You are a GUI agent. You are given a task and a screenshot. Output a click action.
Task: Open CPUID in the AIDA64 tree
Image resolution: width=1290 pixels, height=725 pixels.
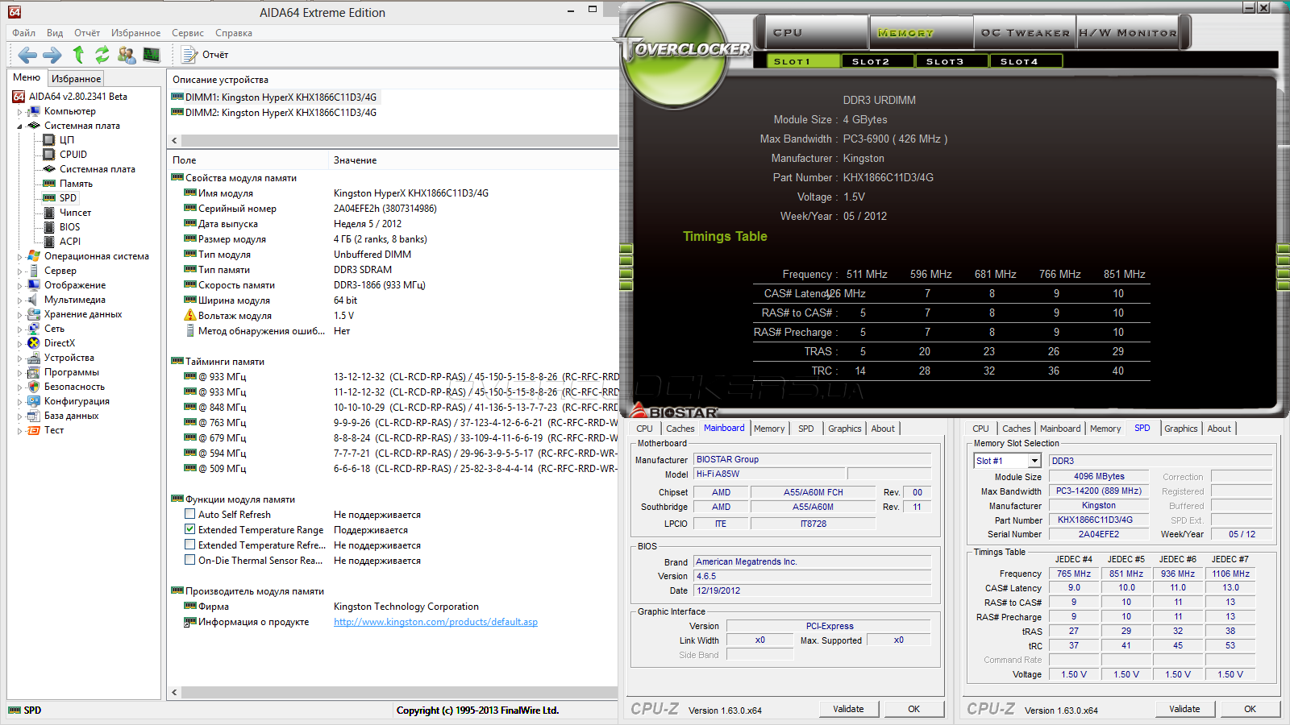click(73, 155)
